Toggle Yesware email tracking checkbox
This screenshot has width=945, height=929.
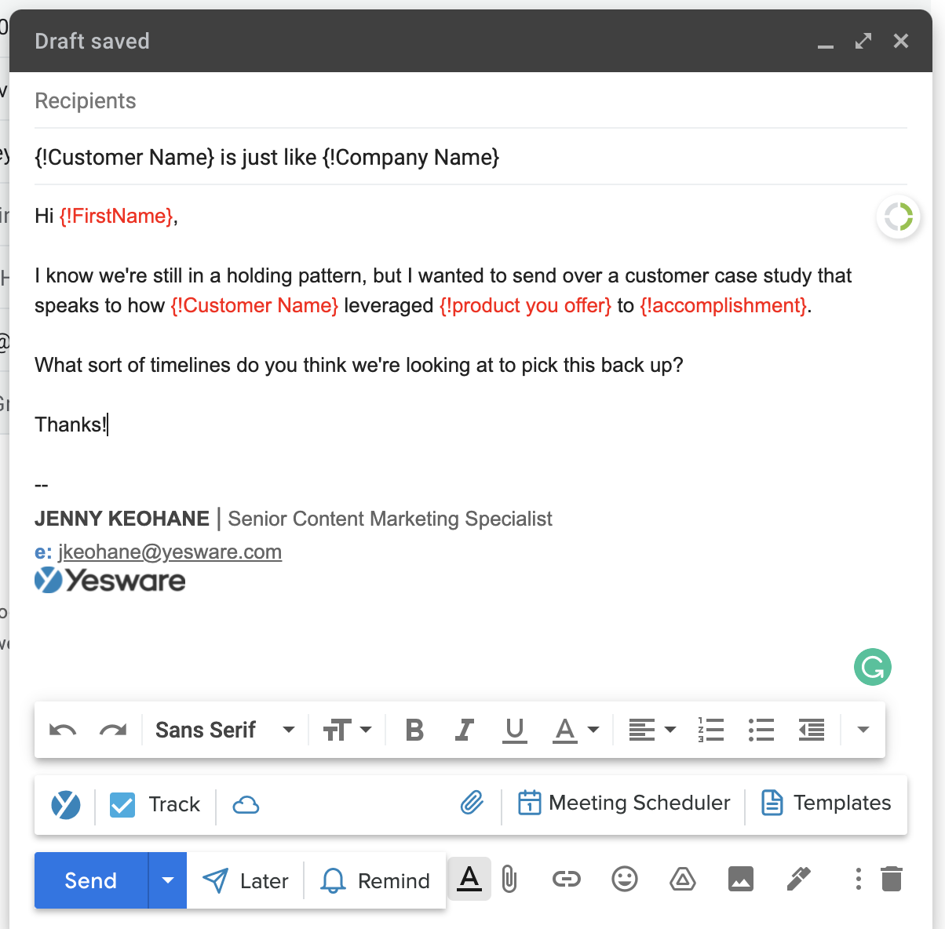click(x=122, y=804)
